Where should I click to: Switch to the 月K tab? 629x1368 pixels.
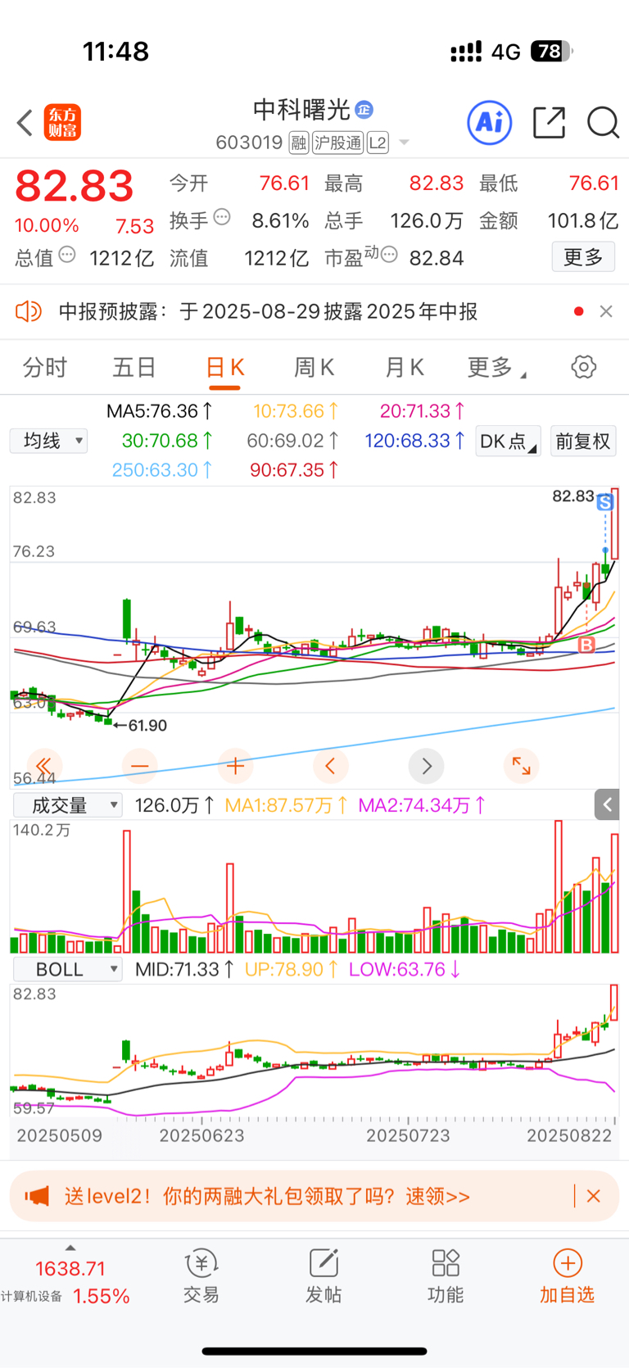pos(405,367)
